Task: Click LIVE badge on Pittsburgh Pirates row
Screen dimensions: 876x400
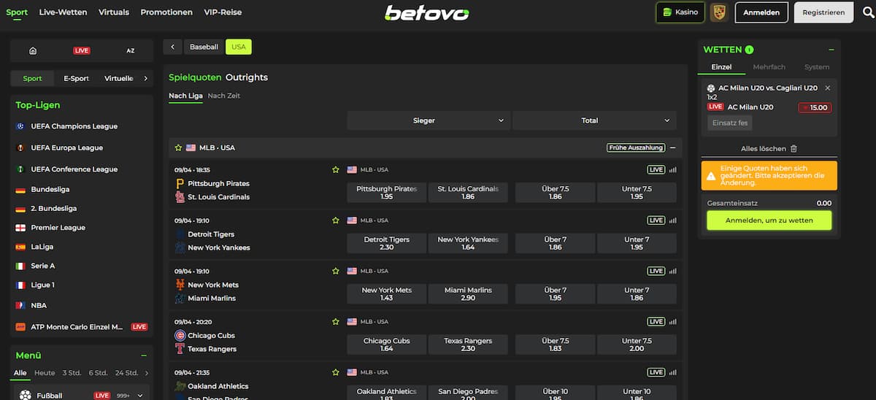Action: [x=656, y=169]
